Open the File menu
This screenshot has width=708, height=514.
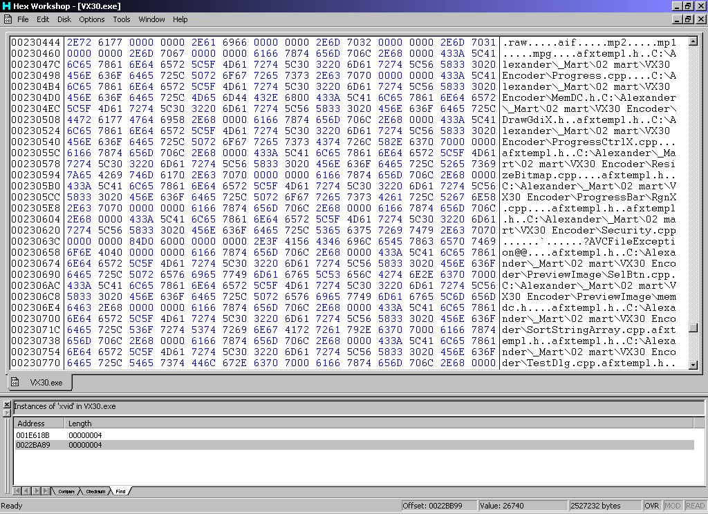(23, 19)
